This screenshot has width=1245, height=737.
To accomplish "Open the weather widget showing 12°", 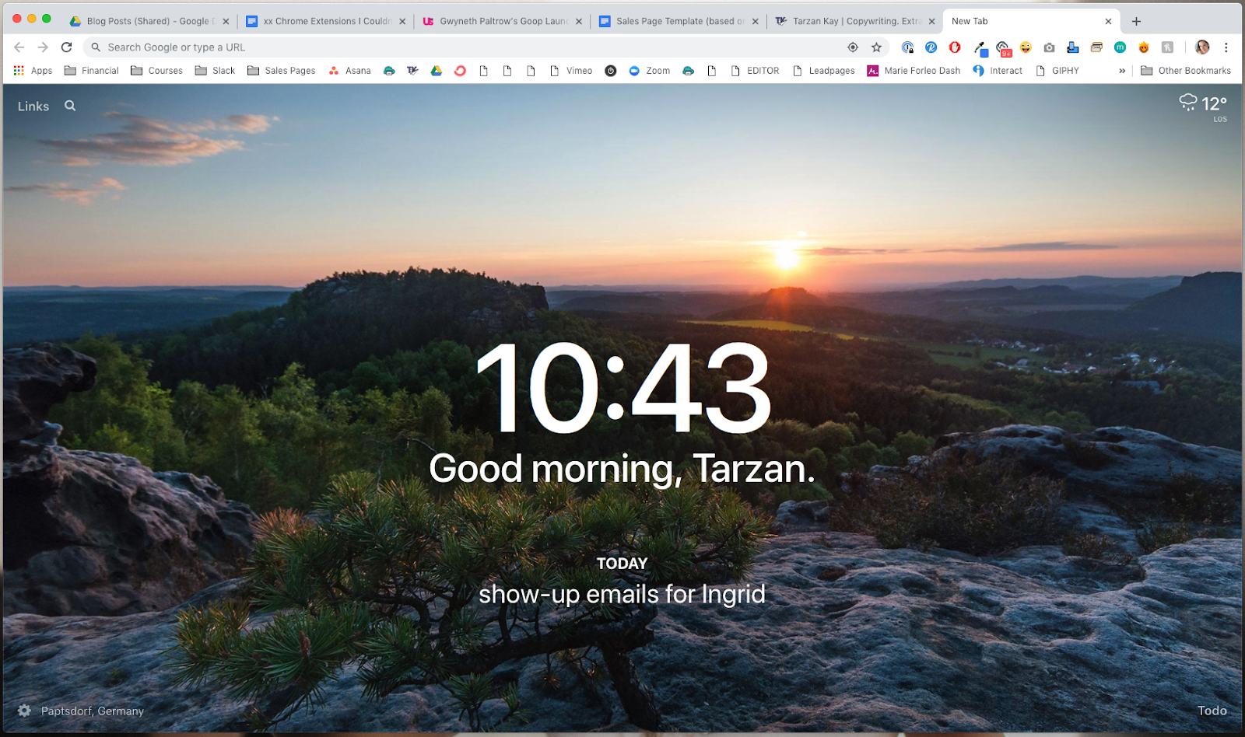I will pyautogui.click(x=1203, y=107).
